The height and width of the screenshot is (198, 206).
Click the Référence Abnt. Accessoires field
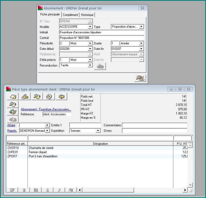[x=57, y=114]
